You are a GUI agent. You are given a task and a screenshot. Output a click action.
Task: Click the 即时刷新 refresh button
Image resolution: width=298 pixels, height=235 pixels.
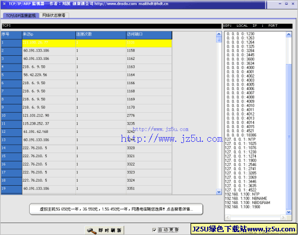(104, 230)
